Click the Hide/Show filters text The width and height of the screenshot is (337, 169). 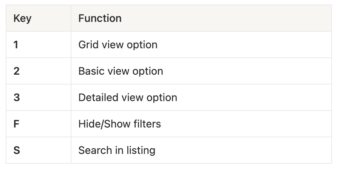point(119,124)
